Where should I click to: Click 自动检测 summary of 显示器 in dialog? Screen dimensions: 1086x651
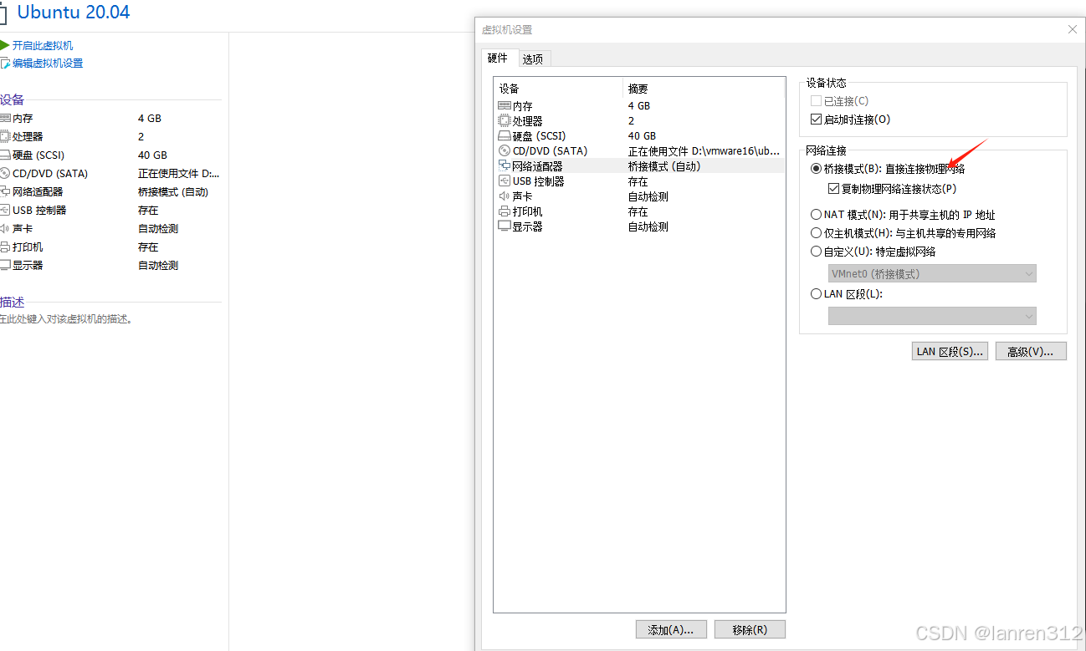tap(648, 226)
